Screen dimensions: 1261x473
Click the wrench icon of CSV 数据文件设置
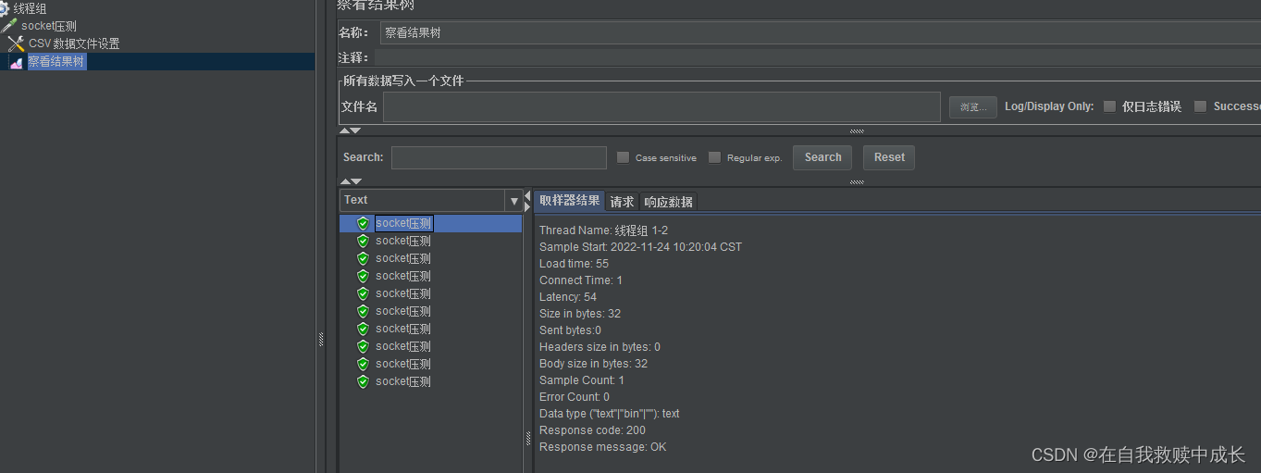[16, 44]
